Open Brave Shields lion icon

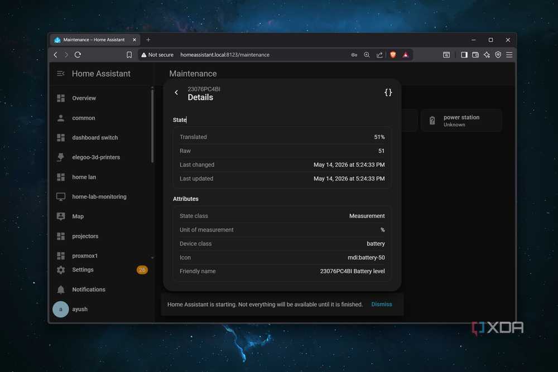(393, 55)
